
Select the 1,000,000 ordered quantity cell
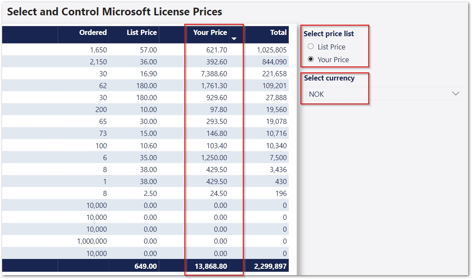92,241
